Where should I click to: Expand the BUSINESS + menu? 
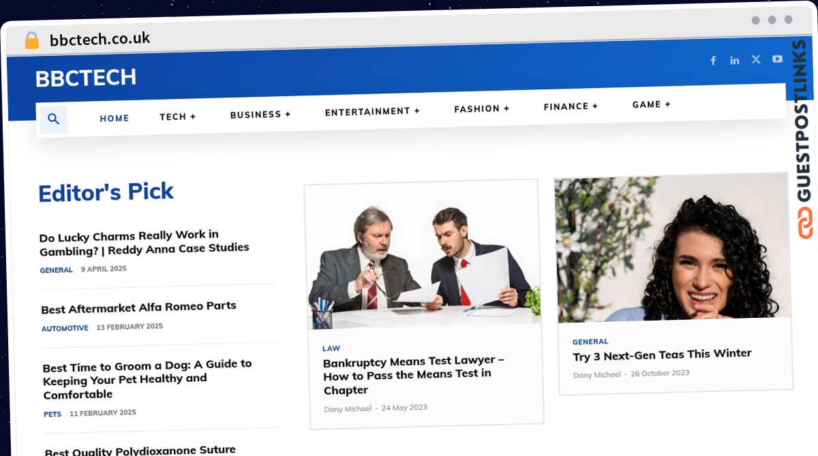[260, 114]
